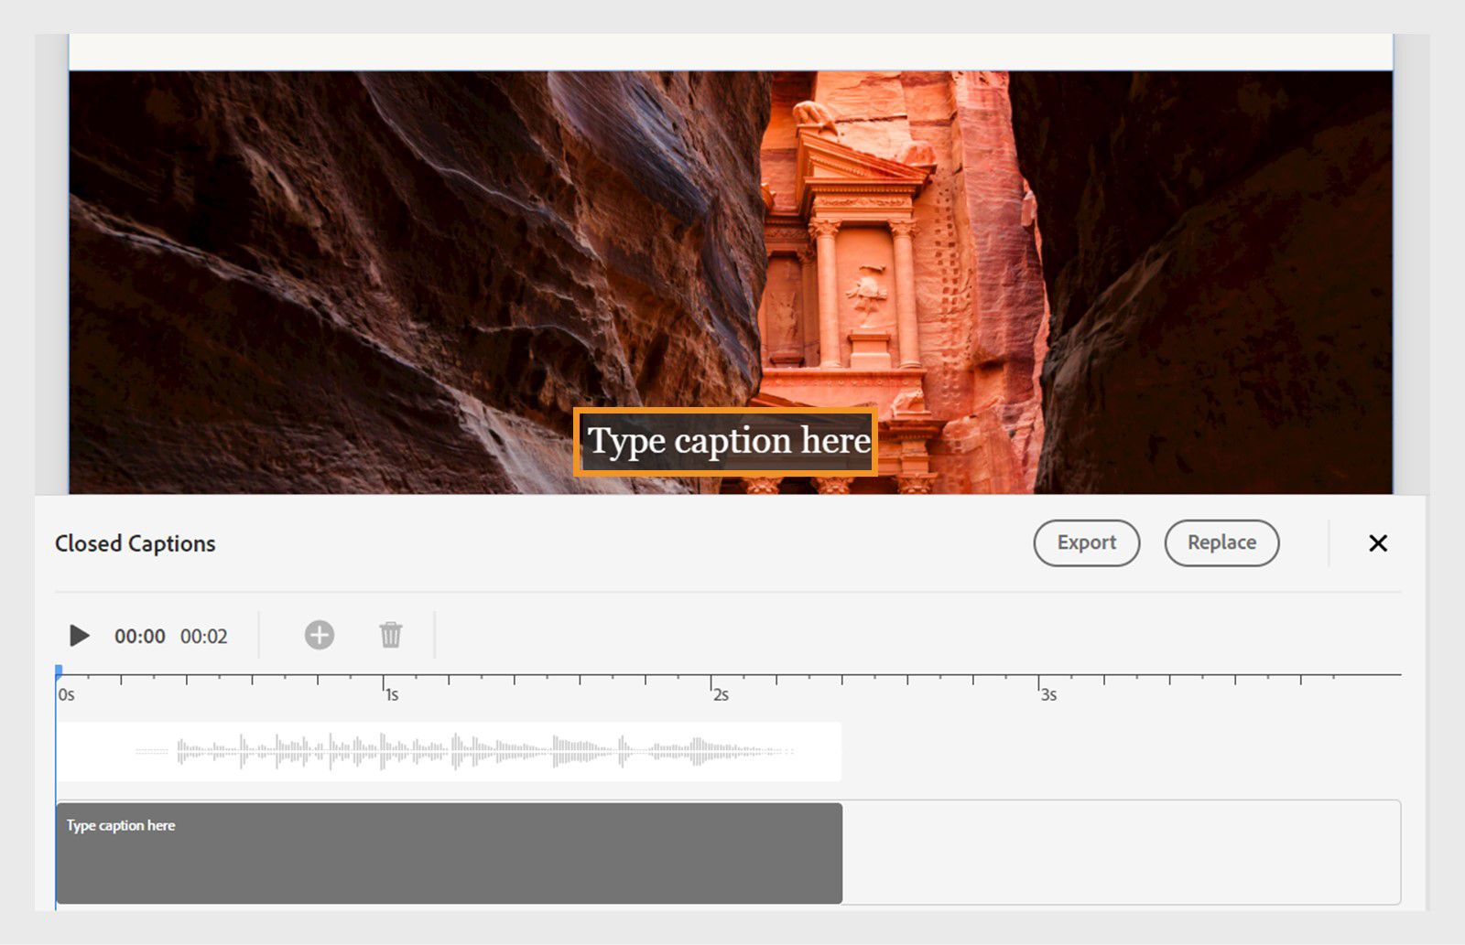Edit the caption text inside the timeline block

pos(119,825)
